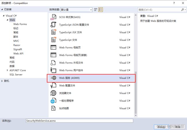
Task: Collapse the Web tree node
Action: [x=7, y=20]
